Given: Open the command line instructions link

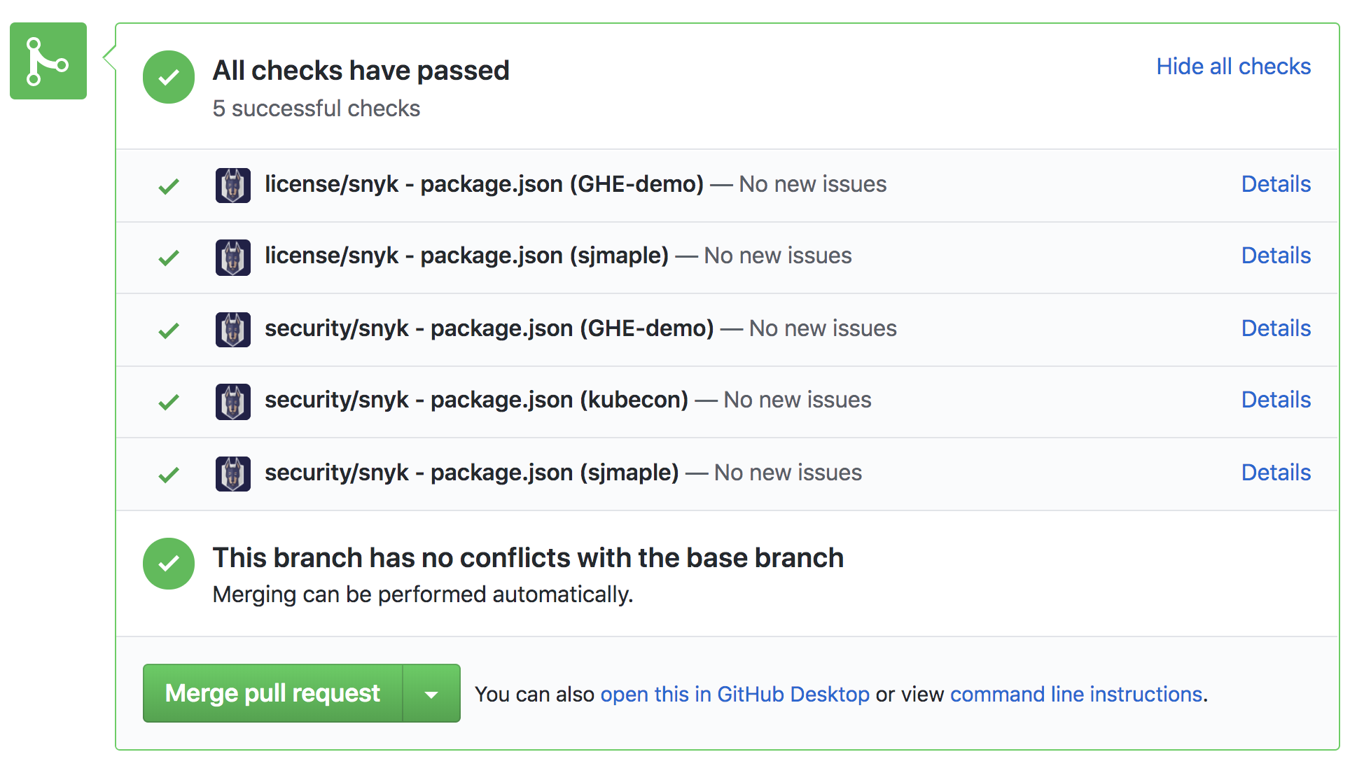Looking at the screenshot, I should (1076, 694).
